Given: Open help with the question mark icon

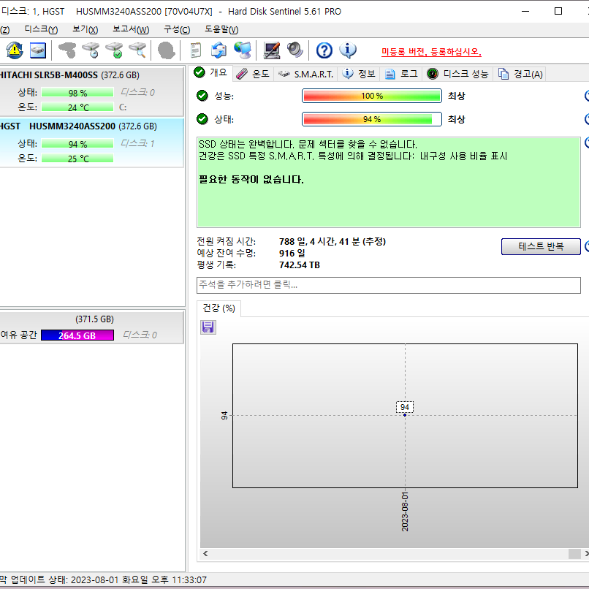Looking at the screenshot, I should (324, 50).
